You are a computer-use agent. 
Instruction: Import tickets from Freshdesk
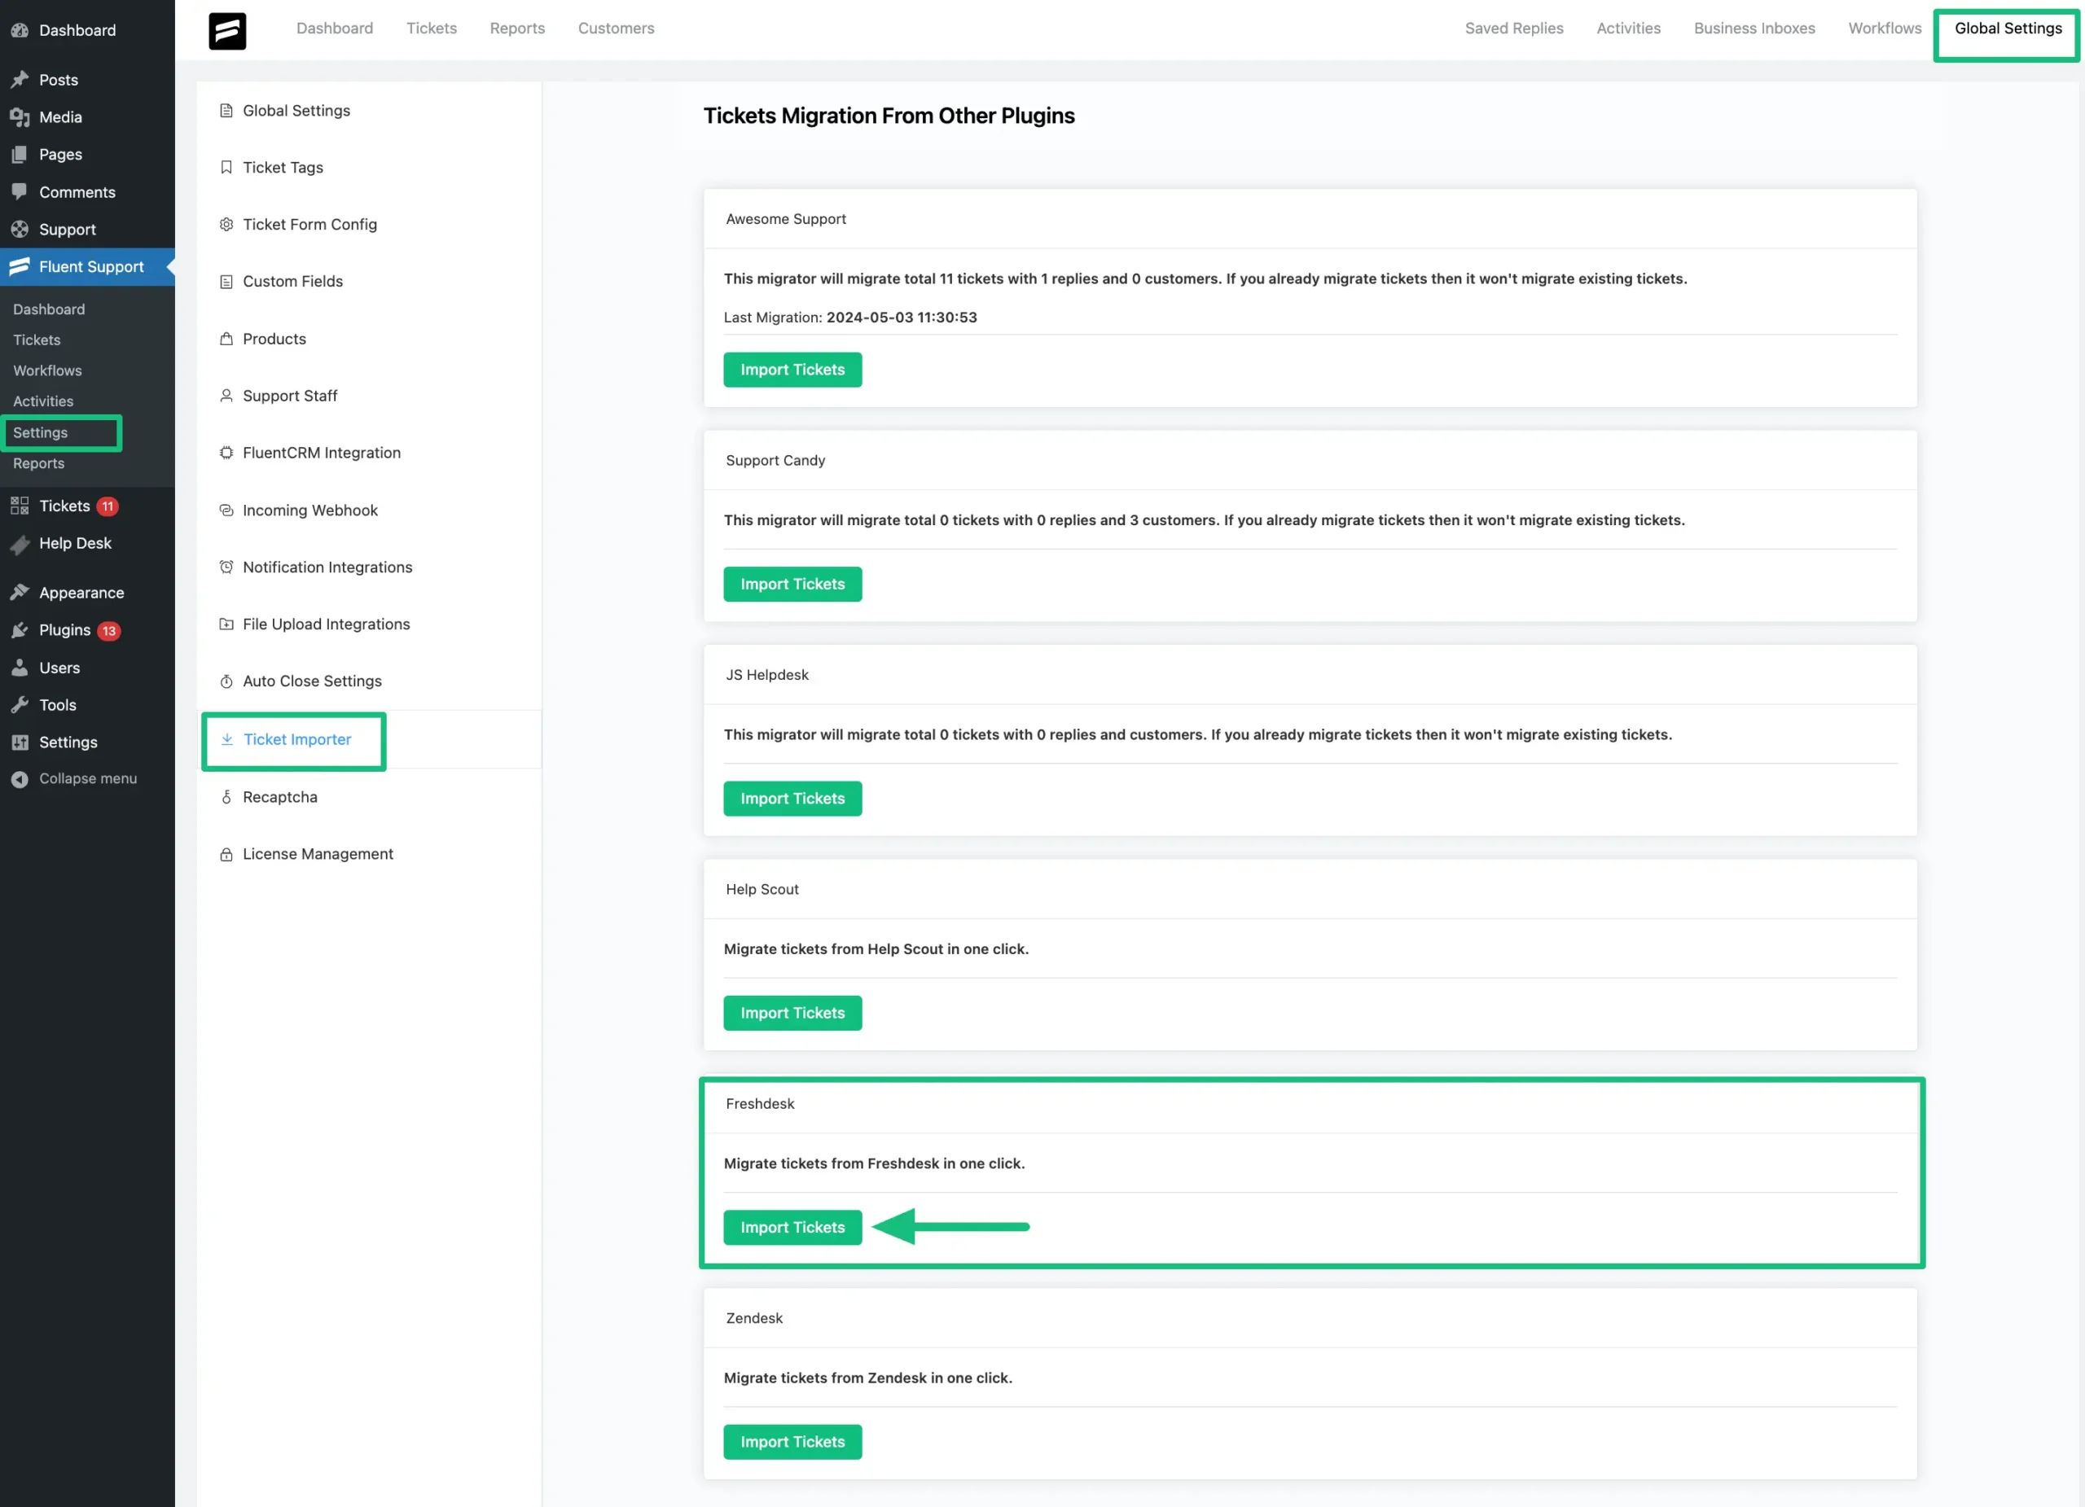point(792,1228)
